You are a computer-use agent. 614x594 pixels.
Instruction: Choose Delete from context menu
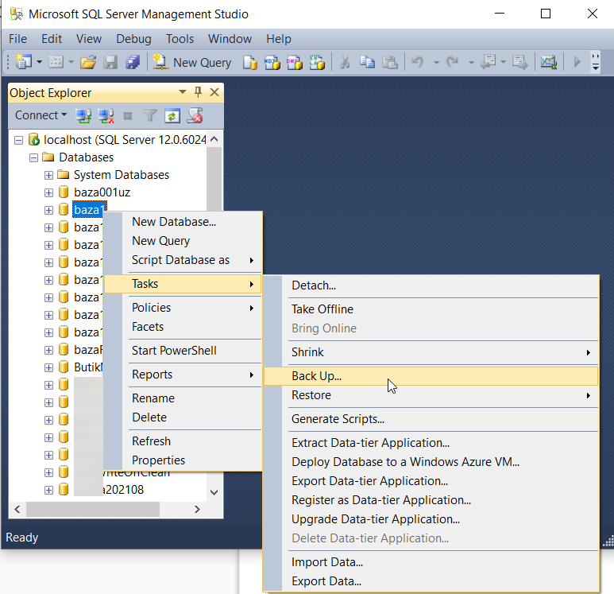tap(183, 417)
